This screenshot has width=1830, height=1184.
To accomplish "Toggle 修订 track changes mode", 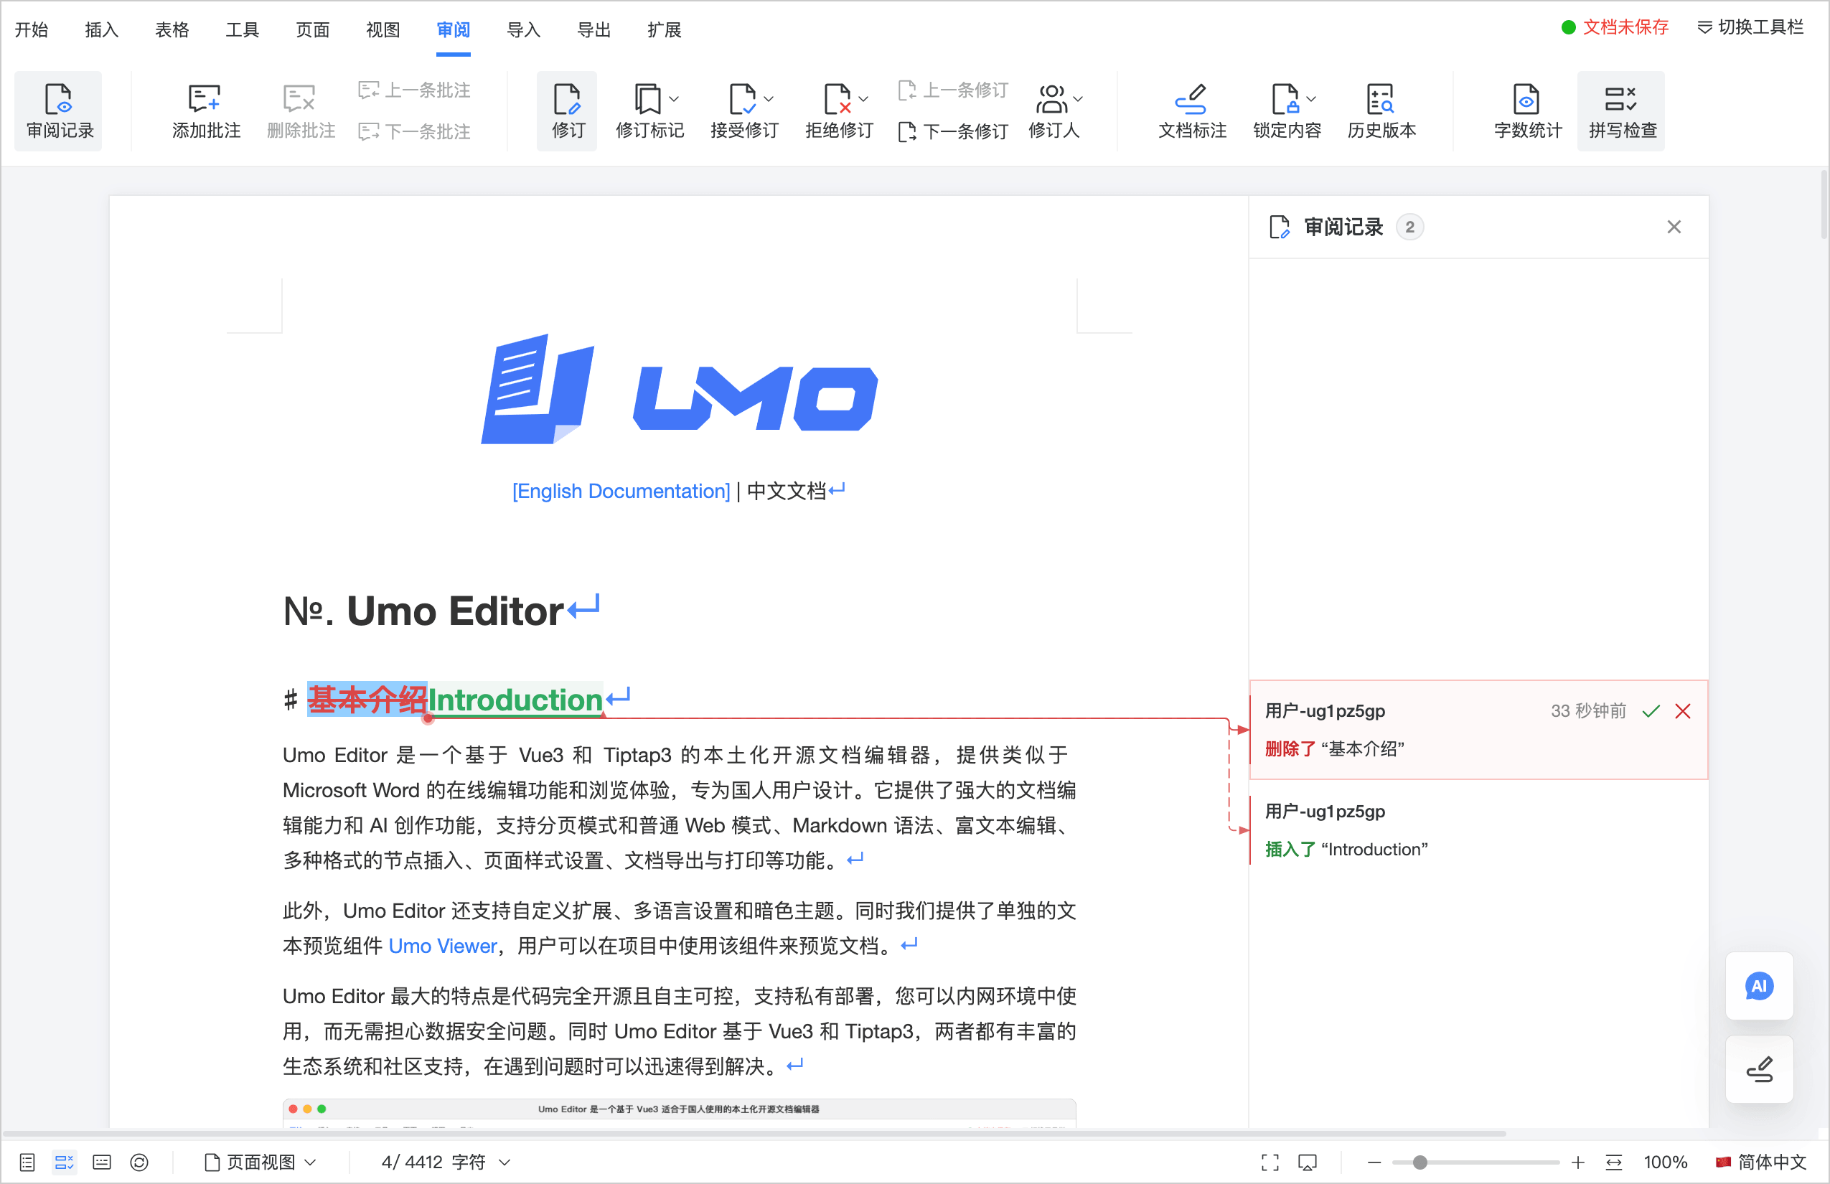I will pyautogui.click(x=568, y=111).
